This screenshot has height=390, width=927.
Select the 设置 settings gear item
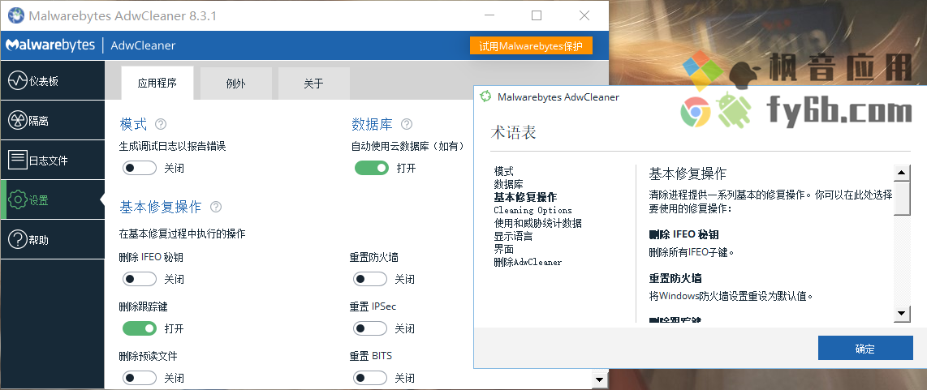point(53,199)
